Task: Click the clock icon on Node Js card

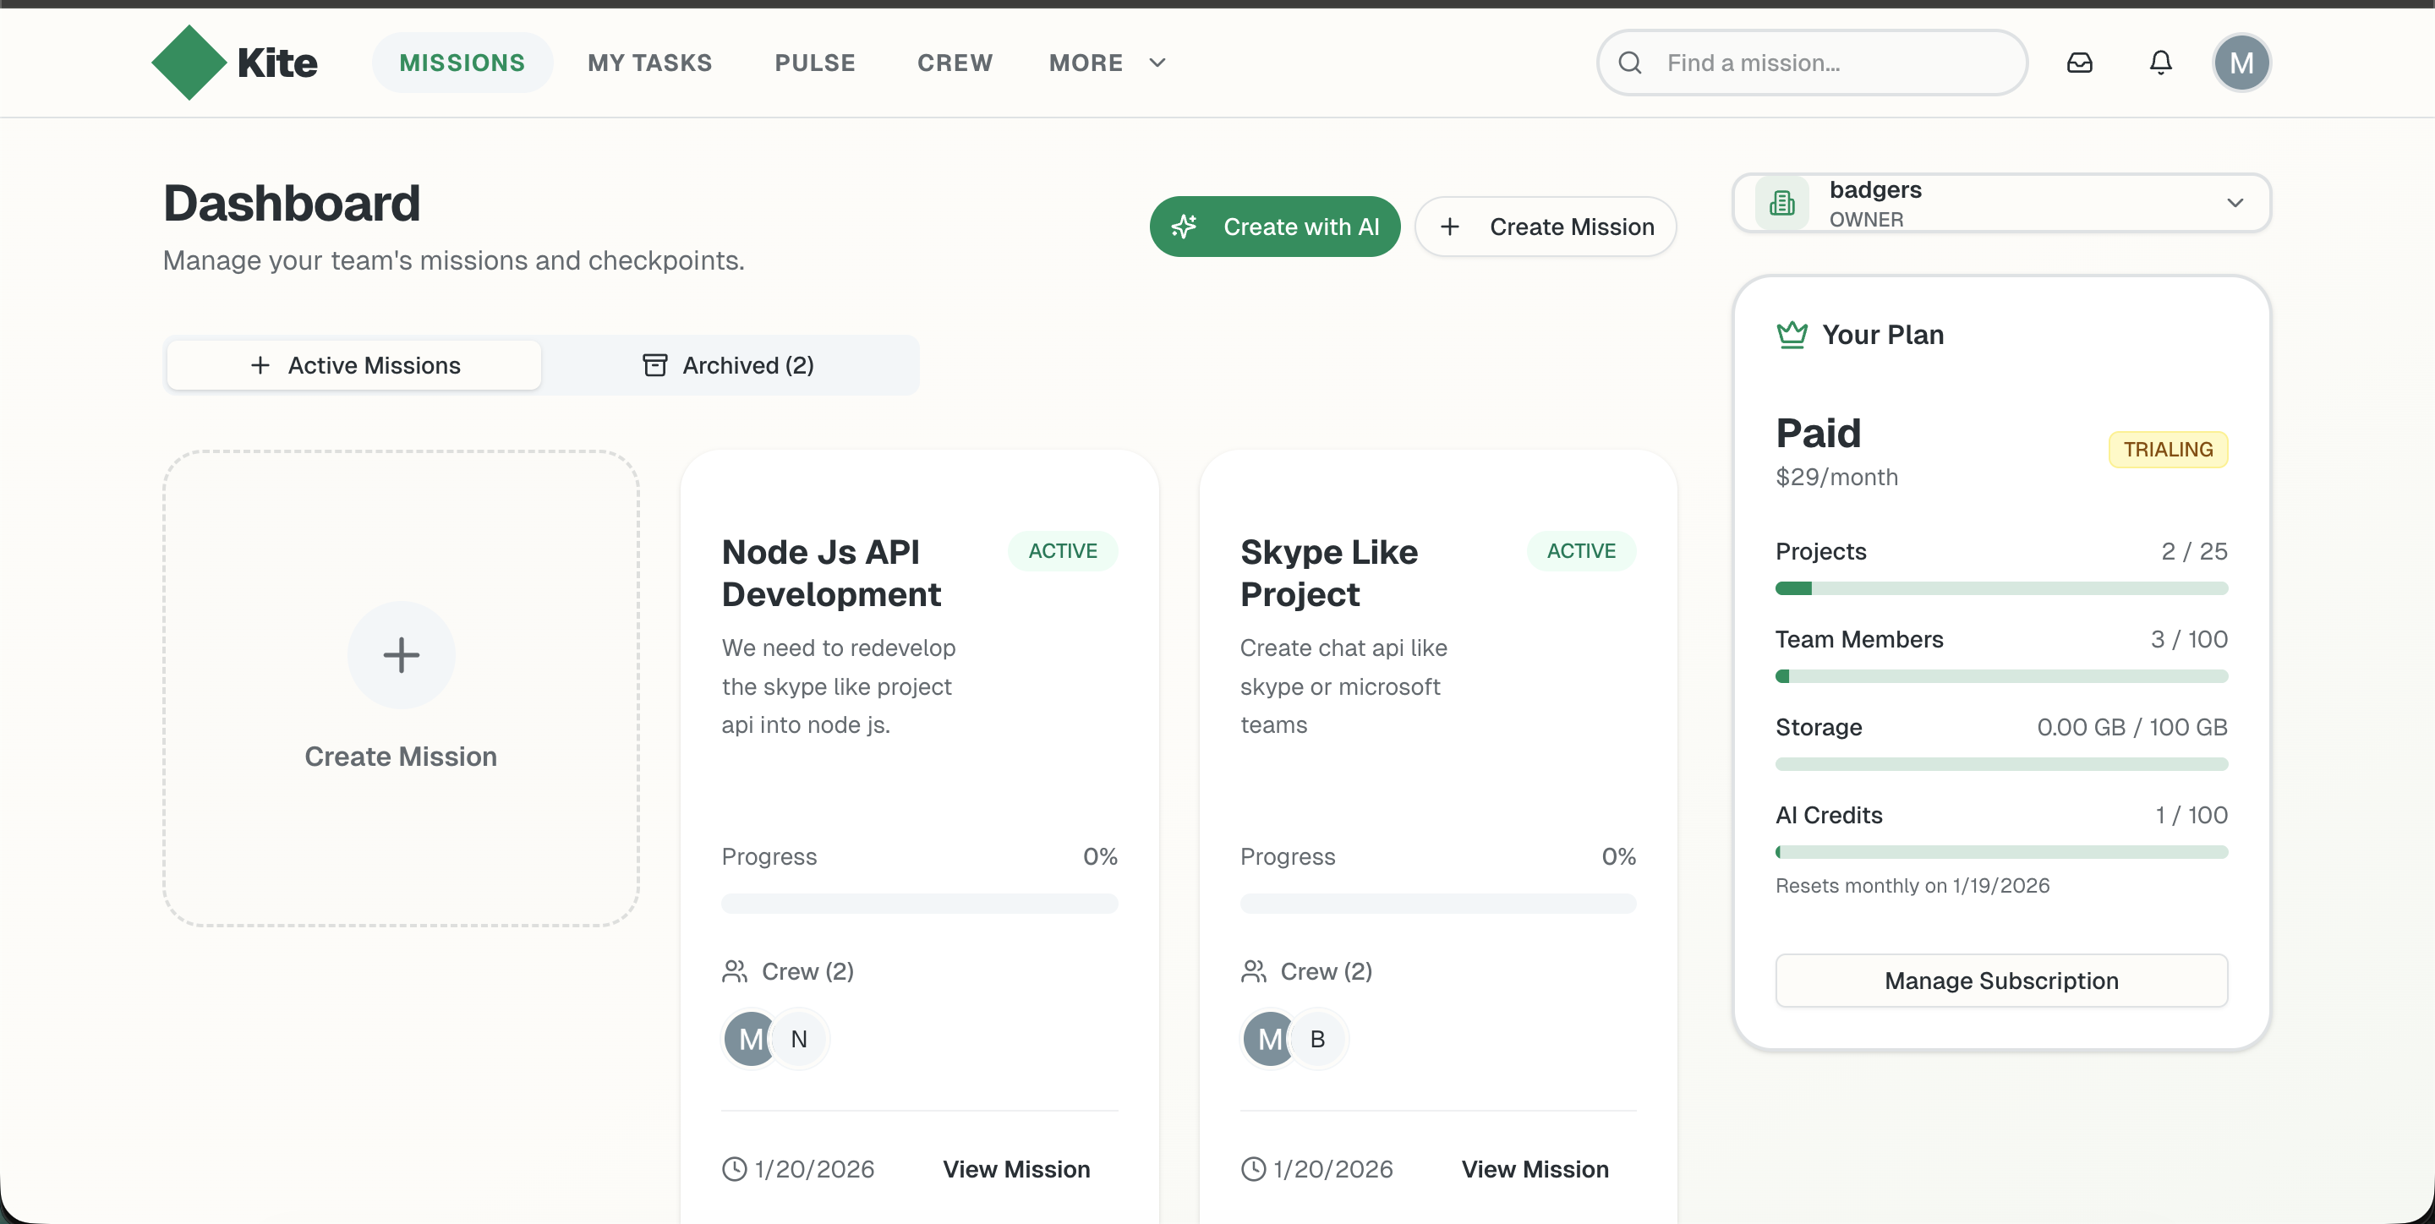Action: pos(734,1168)
